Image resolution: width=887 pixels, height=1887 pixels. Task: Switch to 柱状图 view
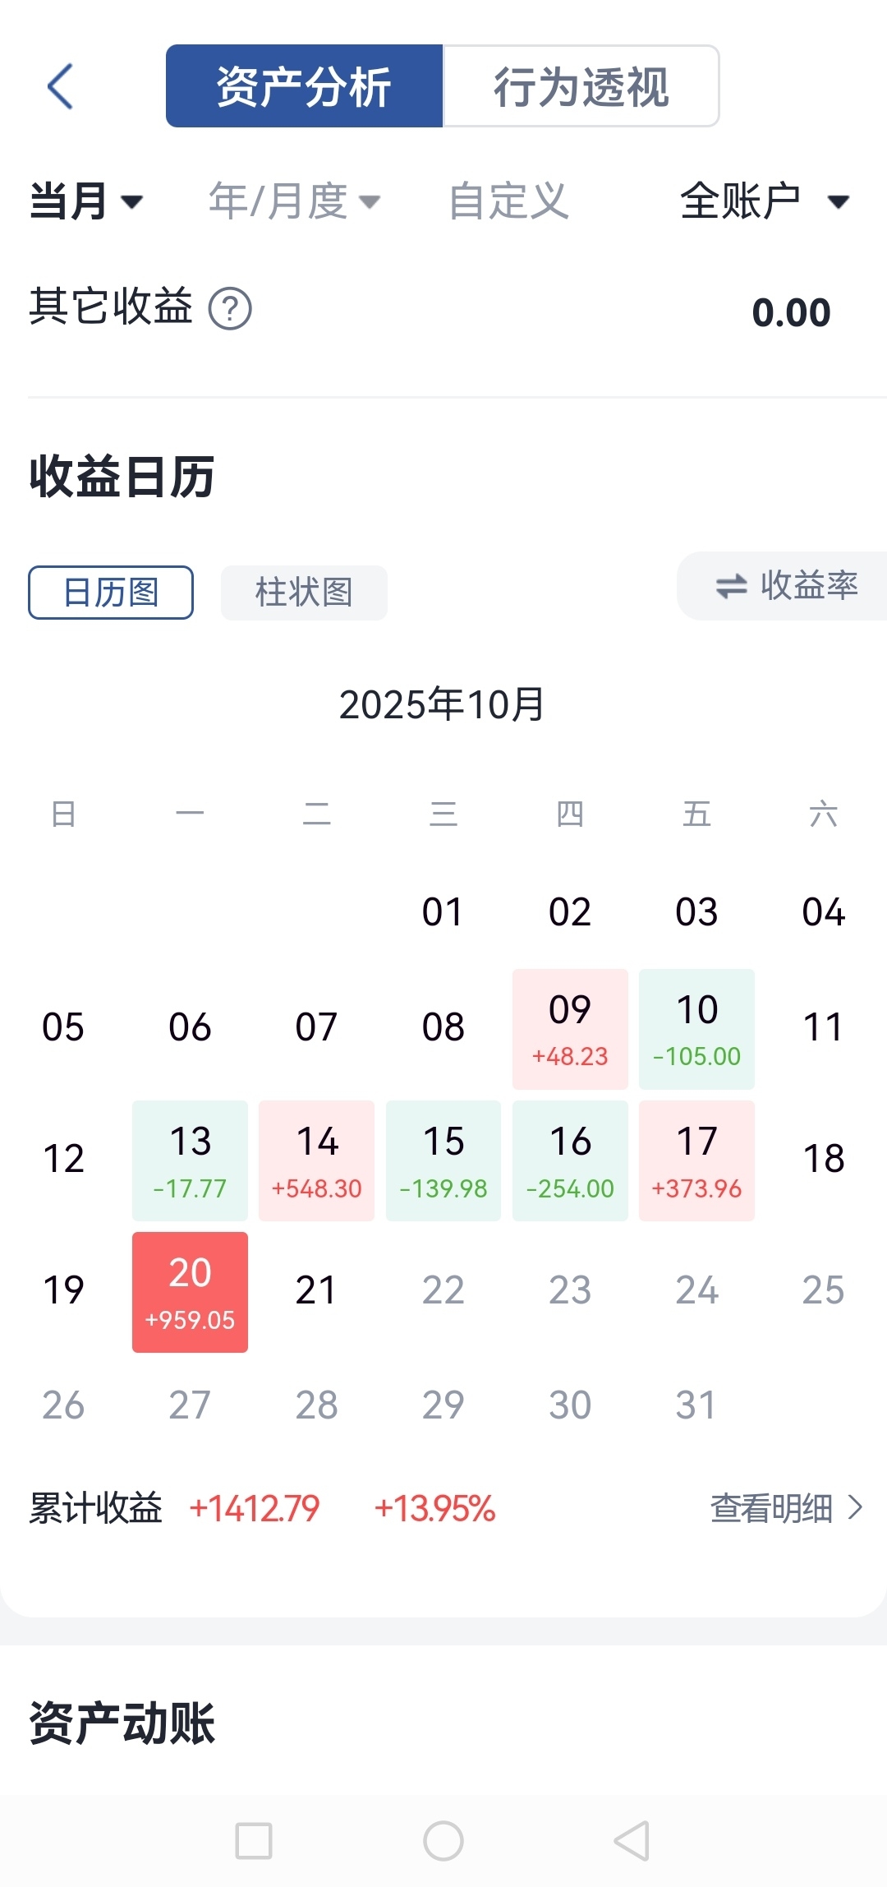[304, 593]
